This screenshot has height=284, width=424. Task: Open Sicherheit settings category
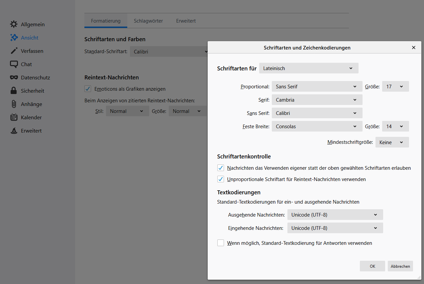pyautogui.click(x=32, y=91)
